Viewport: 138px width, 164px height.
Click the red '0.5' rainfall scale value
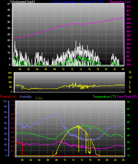(x=12, y=132)
